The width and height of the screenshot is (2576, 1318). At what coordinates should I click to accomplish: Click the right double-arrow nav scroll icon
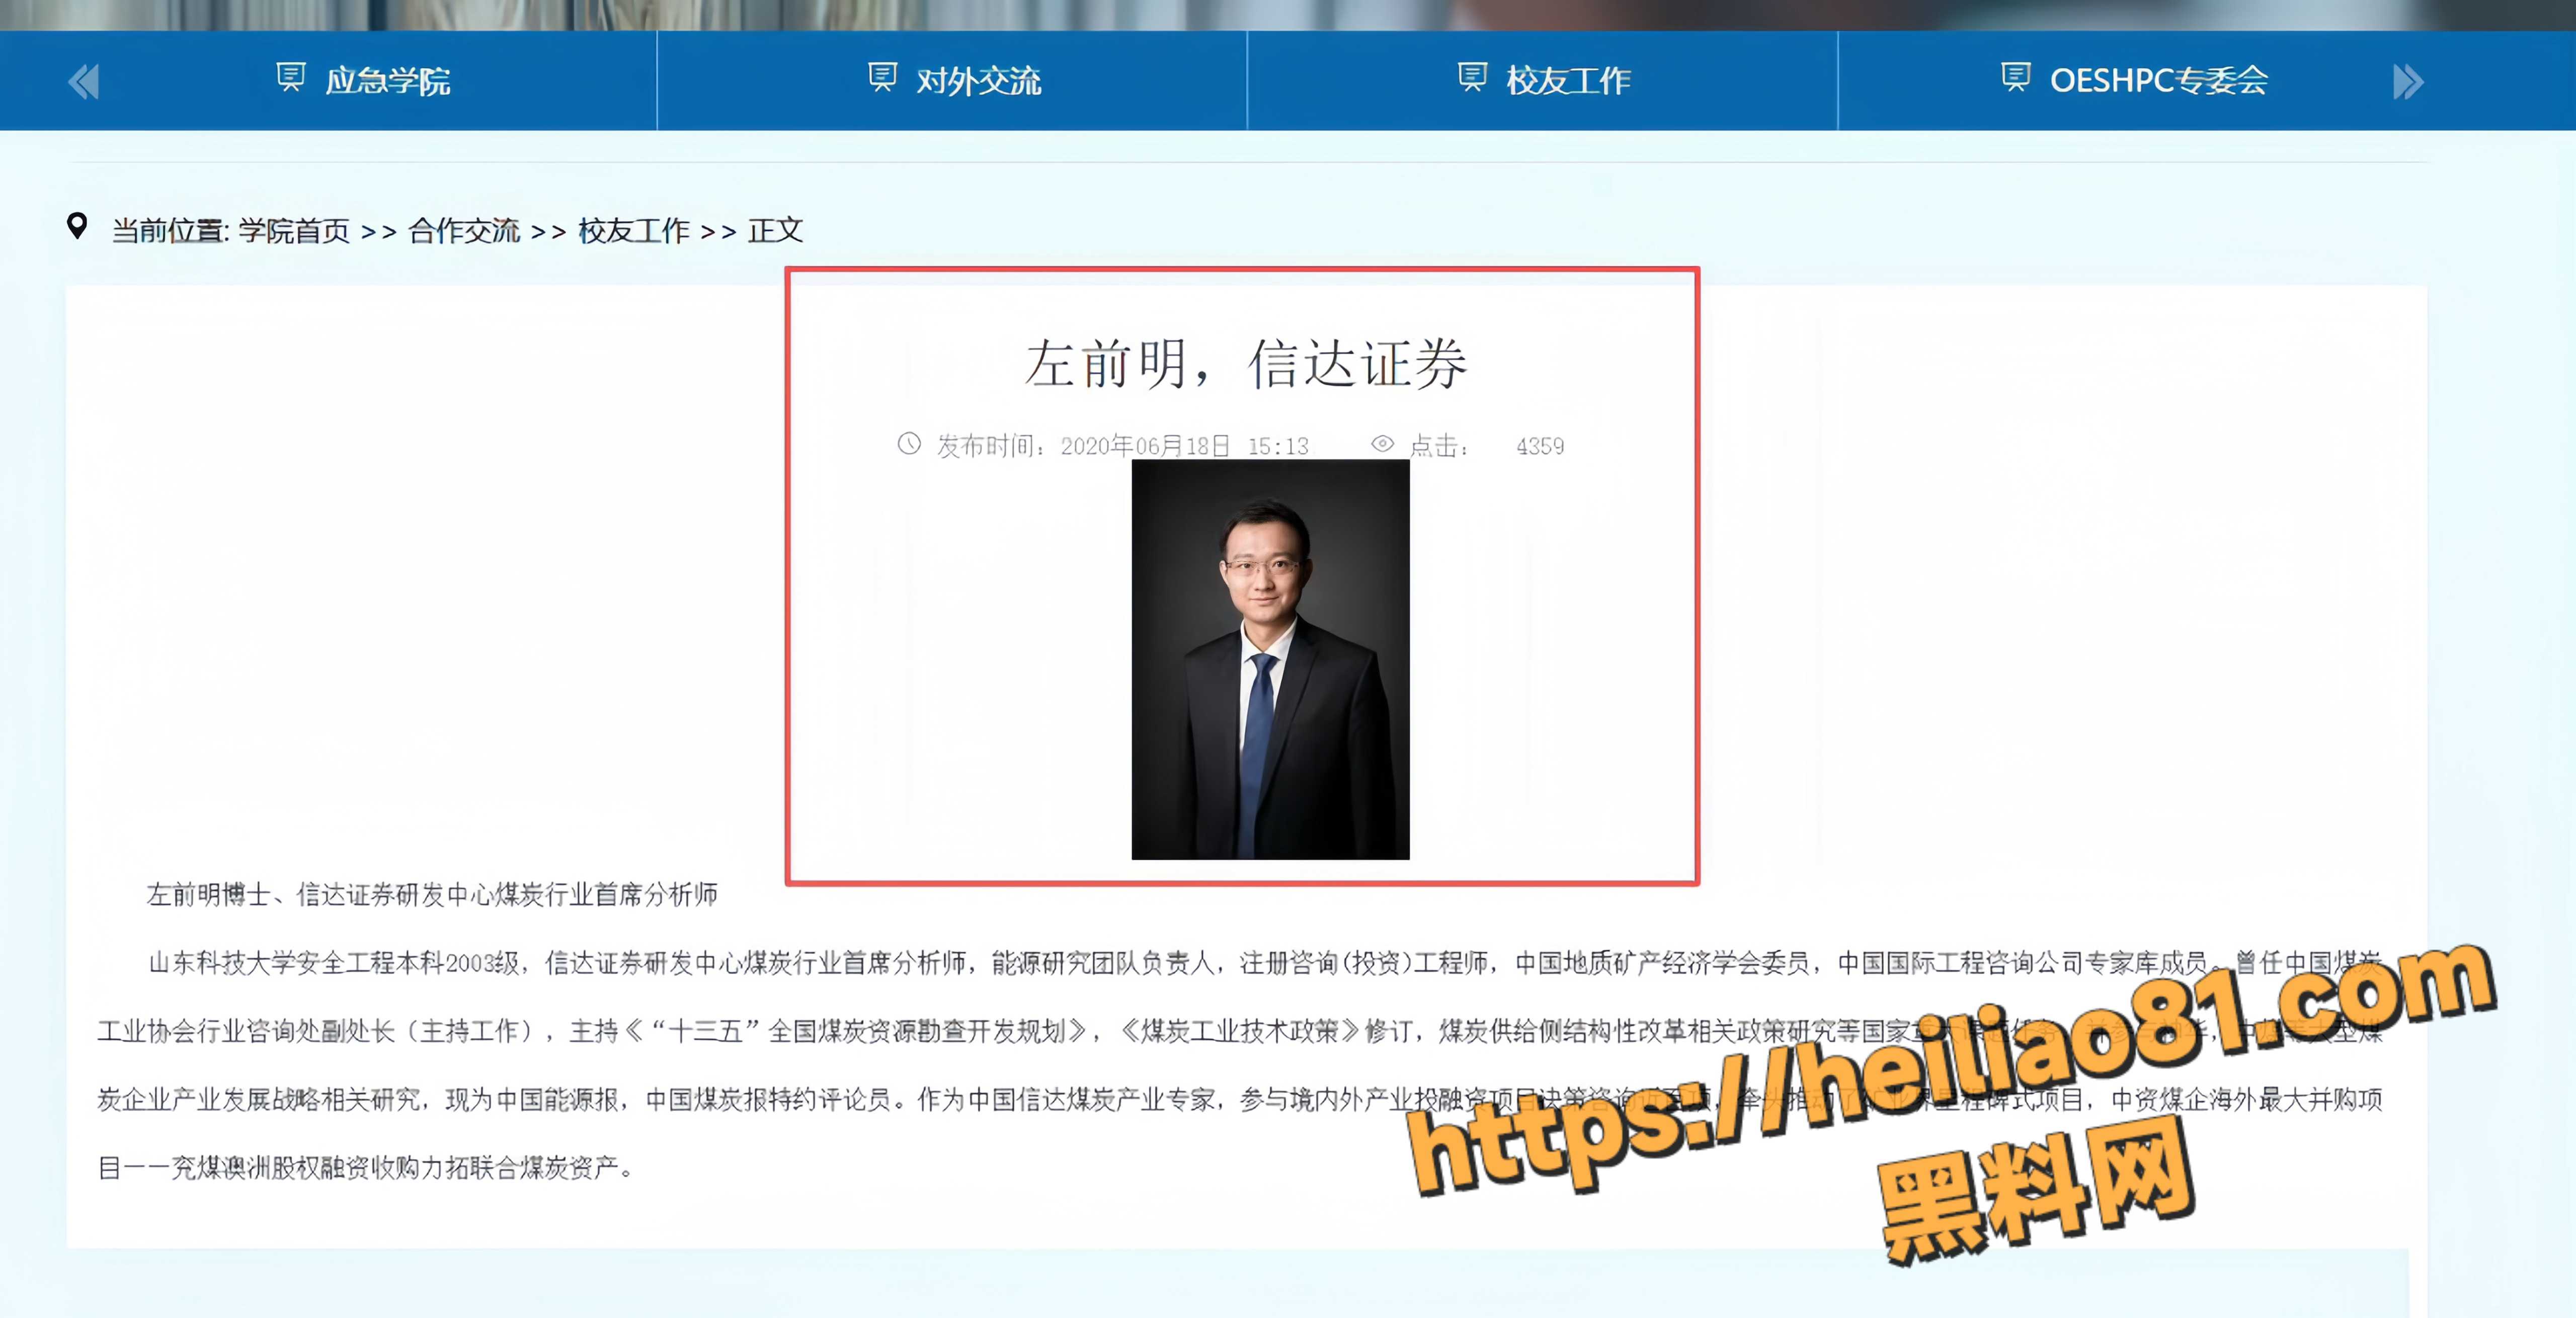coord(2408,81)
